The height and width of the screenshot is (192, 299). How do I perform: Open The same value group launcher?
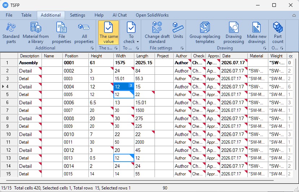116,48
